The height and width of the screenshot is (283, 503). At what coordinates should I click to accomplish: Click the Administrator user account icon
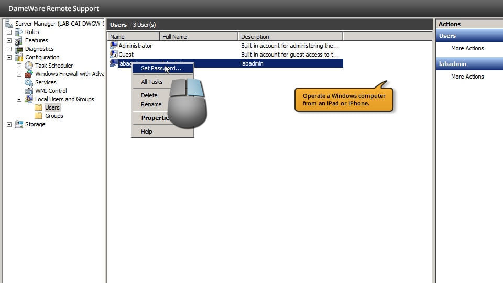coord(114,45)
